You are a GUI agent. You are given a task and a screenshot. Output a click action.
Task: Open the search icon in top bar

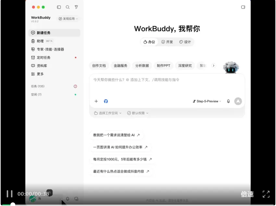[68, 7]
